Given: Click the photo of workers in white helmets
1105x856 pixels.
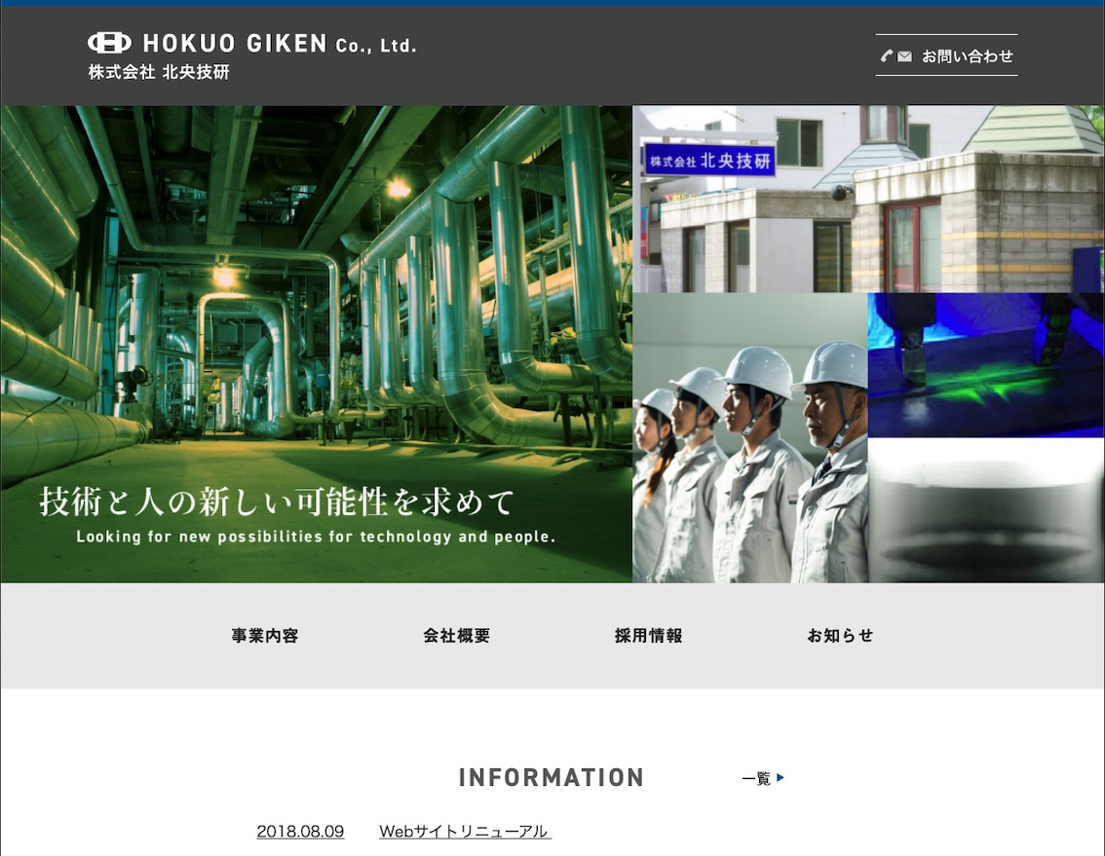Looking at the screenshot, I should tap(749, 438).
